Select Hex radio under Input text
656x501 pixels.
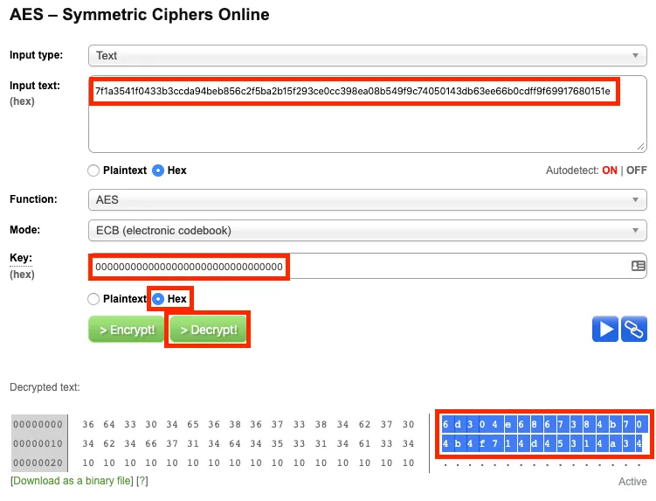click(x=158, y=170)
